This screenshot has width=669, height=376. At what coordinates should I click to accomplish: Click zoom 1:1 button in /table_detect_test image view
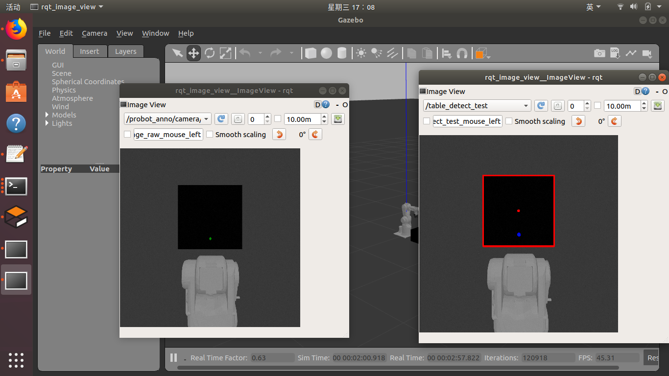557,106
